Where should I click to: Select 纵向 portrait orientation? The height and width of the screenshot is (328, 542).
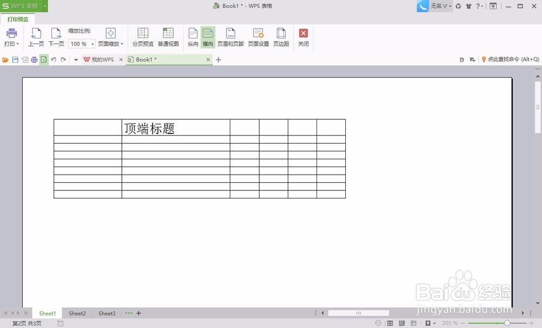point(193,37)
